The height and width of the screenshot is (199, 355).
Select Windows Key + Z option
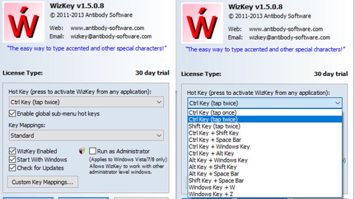click(x=265, y=194)
